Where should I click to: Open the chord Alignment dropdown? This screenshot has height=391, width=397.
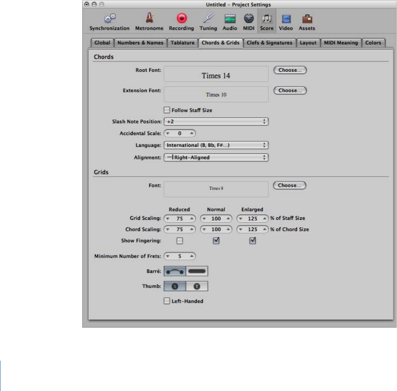pos(216,157)
